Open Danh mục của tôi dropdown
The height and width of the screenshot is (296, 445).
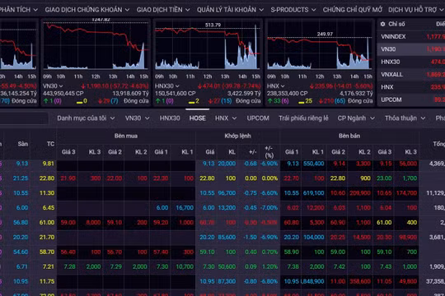(86, 118)
